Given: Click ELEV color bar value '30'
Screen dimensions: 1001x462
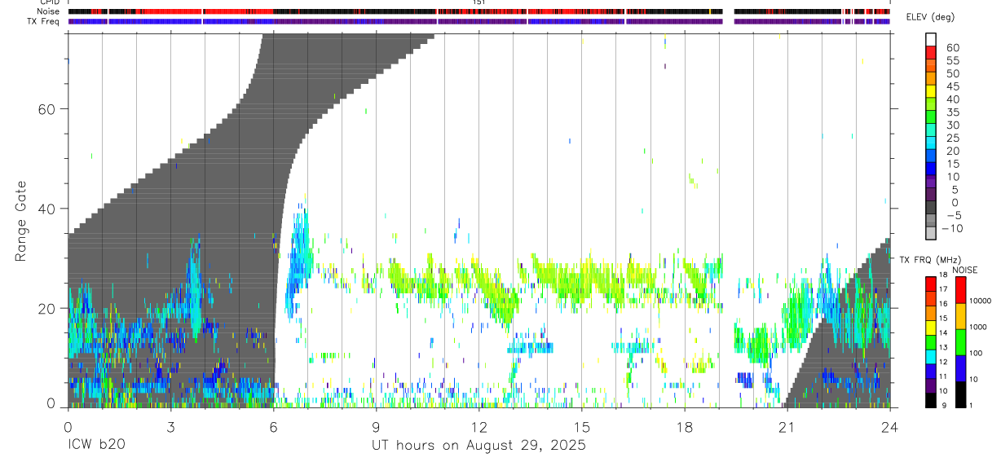Looking at the screenshot, I should [952, 125].
